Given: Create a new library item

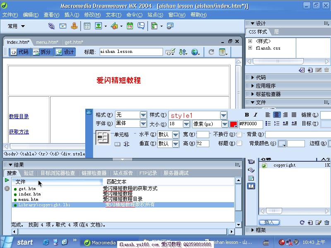Looking at the screenshot, I should pos(310,222).
